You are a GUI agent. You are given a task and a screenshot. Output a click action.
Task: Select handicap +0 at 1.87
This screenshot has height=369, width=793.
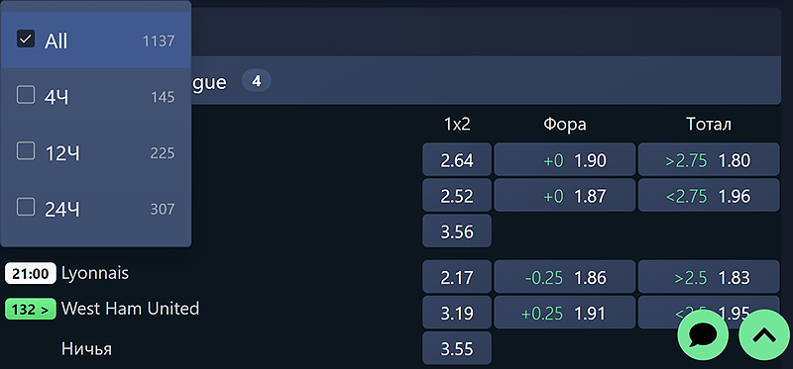(564, 195)
